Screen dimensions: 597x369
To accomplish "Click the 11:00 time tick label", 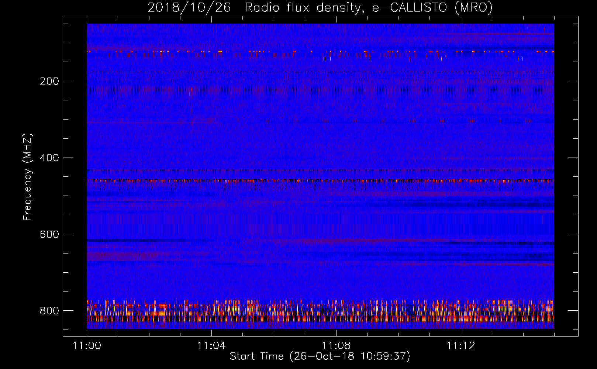I will pyautogui.click(x=87, y=345).
